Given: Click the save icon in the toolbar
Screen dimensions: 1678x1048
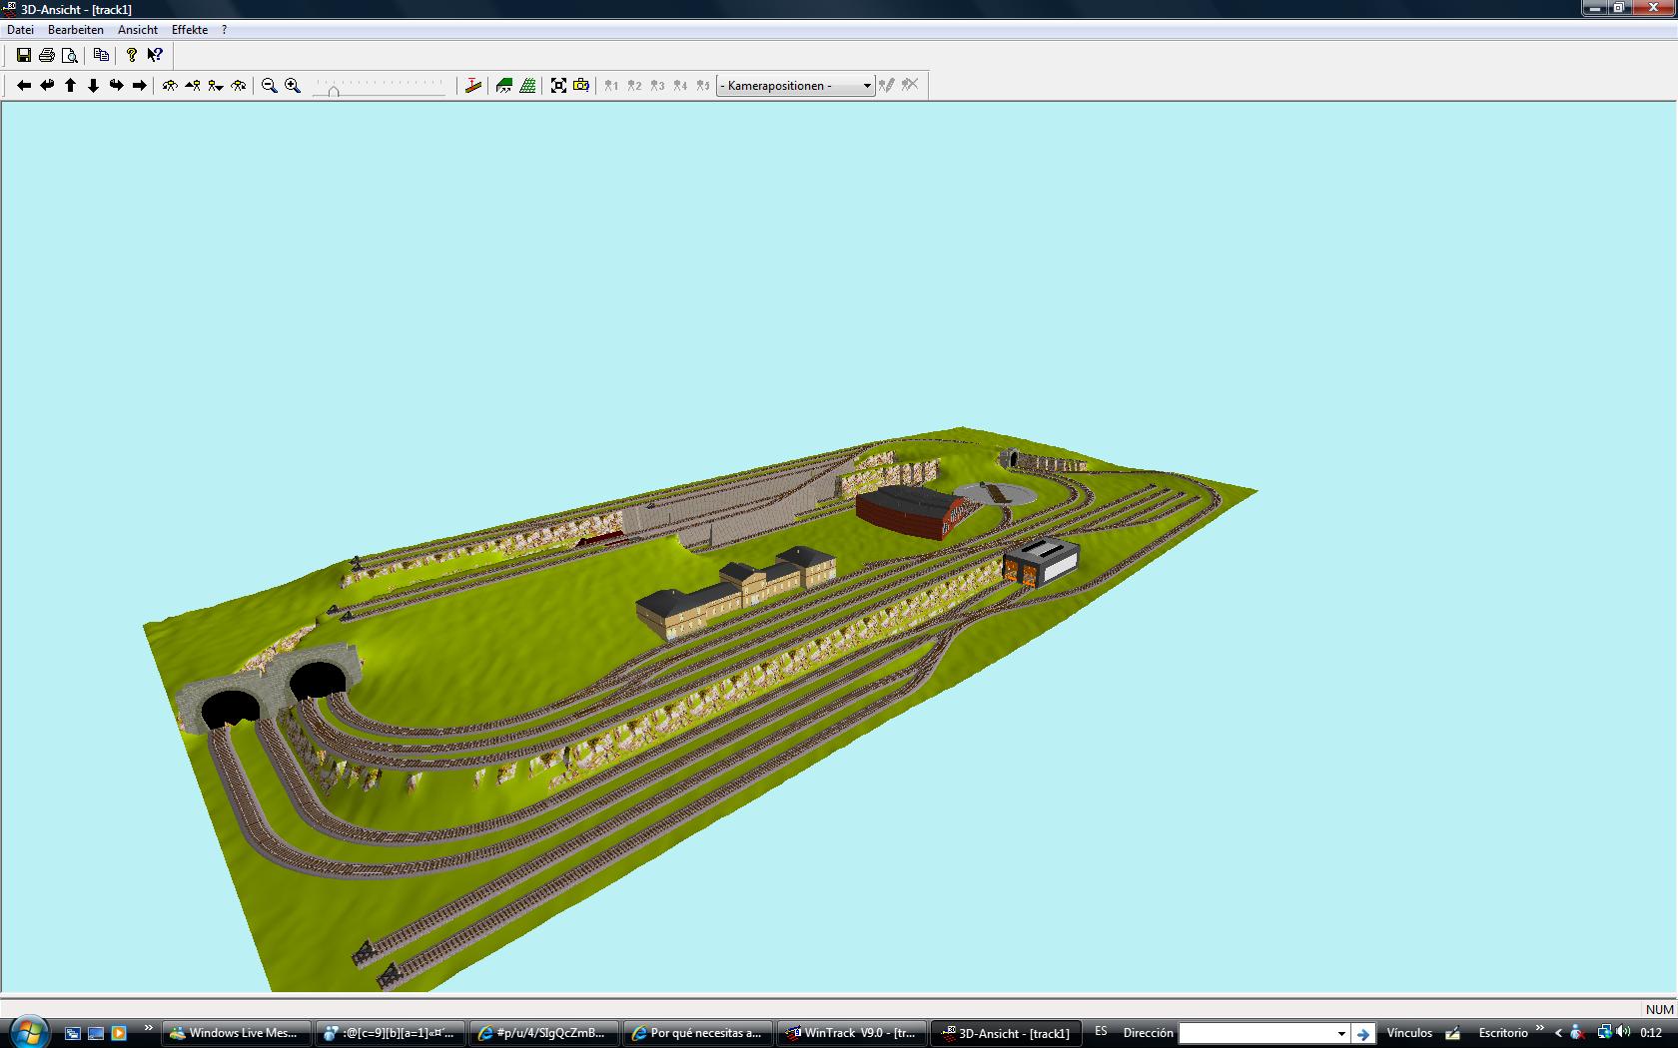Looking at the screenshot, I should click(24, 56).
